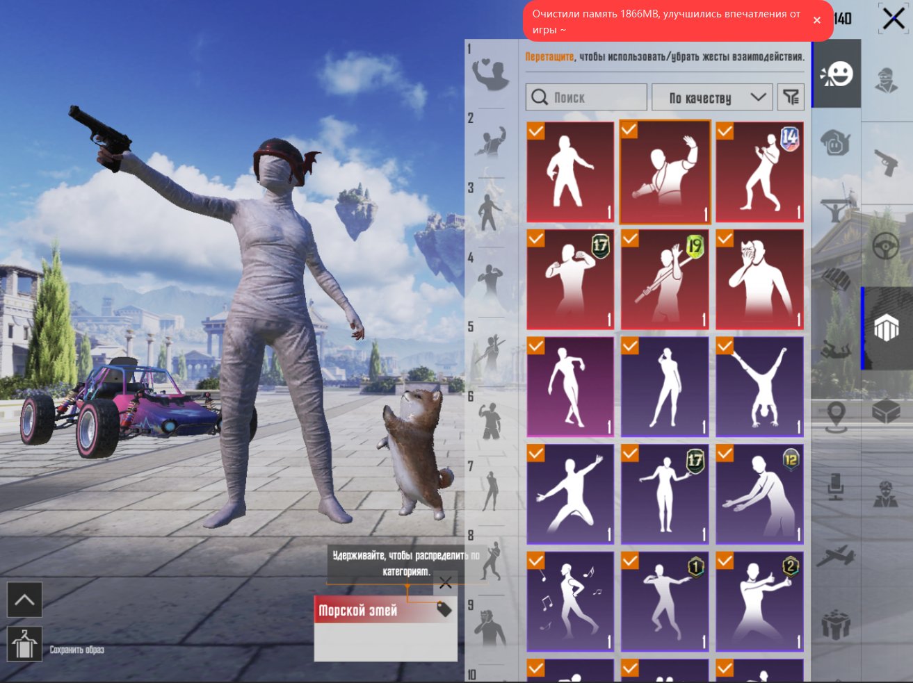The height and width of the screenshot is (683, 913).
Task: Expand panel with the up chevron button
Action: point(24,600)
